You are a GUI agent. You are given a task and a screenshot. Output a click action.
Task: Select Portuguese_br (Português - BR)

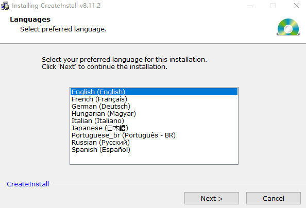(x=154, y=135)
